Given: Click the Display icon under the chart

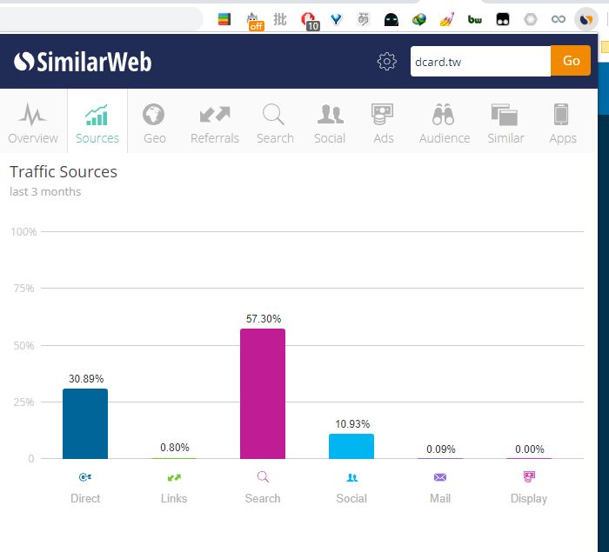Looking at the screenshot, I should pyautogui.click(x=529, y=476).
